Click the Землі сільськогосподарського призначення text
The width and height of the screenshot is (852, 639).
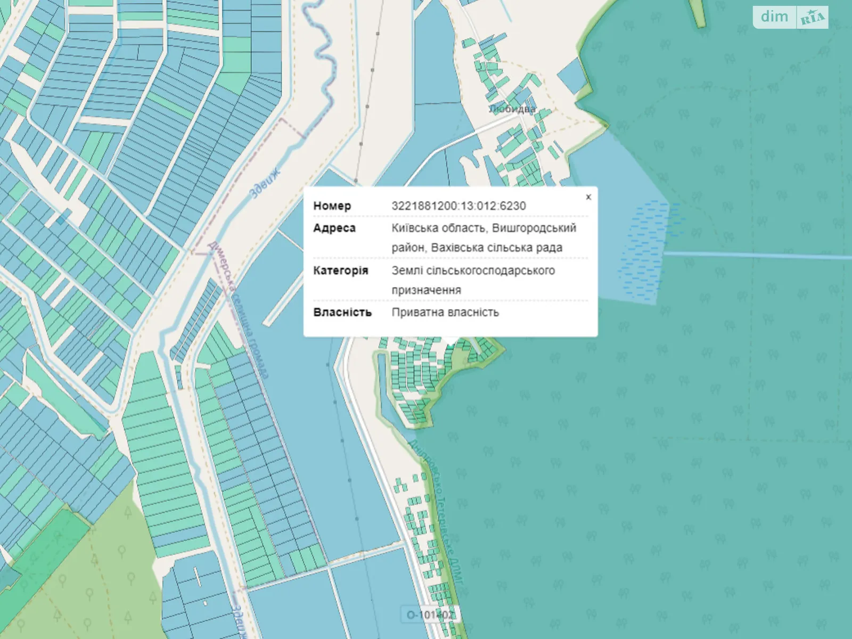473,280
